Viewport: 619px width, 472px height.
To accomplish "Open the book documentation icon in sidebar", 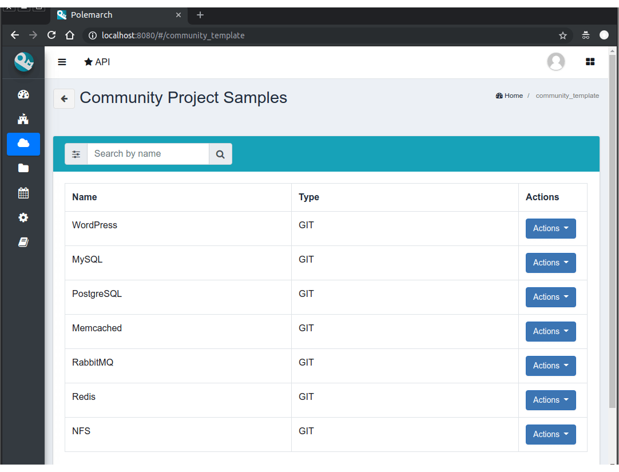I will pos(23,243).
